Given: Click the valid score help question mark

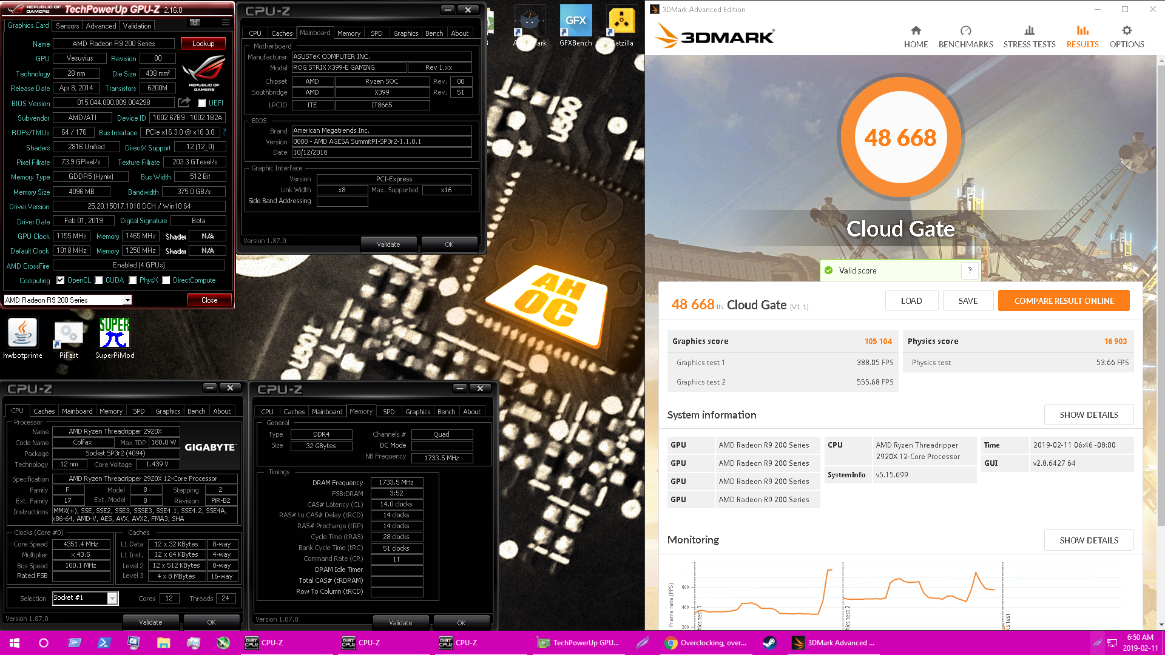Looking at the screenshot, I should pyautogui.click(x=970, y=270).
